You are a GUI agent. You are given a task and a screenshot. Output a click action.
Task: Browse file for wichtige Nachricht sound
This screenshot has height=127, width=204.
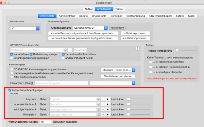(x=98, y=109)
